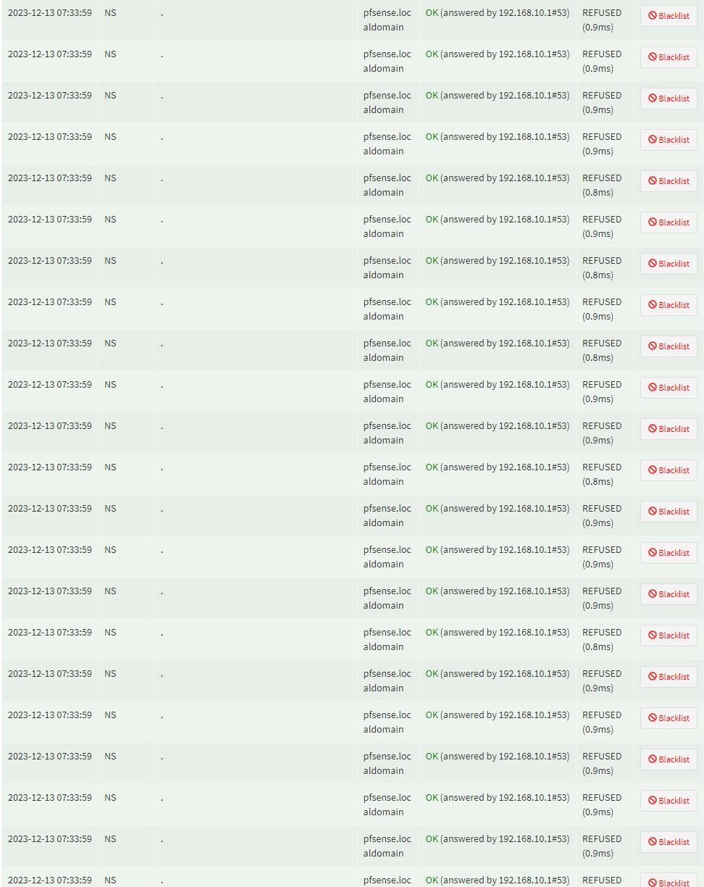Click the ban icon in third row's Blacklist button
Image resolution: width=704 pixels, height=887 pixels.
point(652,98)
